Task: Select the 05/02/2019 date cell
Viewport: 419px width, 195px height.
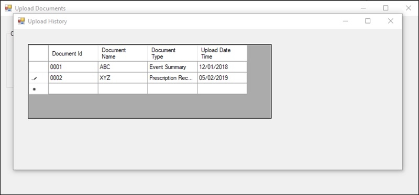Action: click(x=222, y=78)
